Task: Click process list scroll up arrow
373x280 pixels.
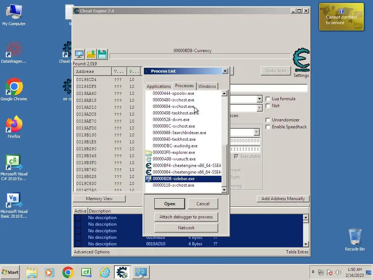Action: [x=224, y=93]
